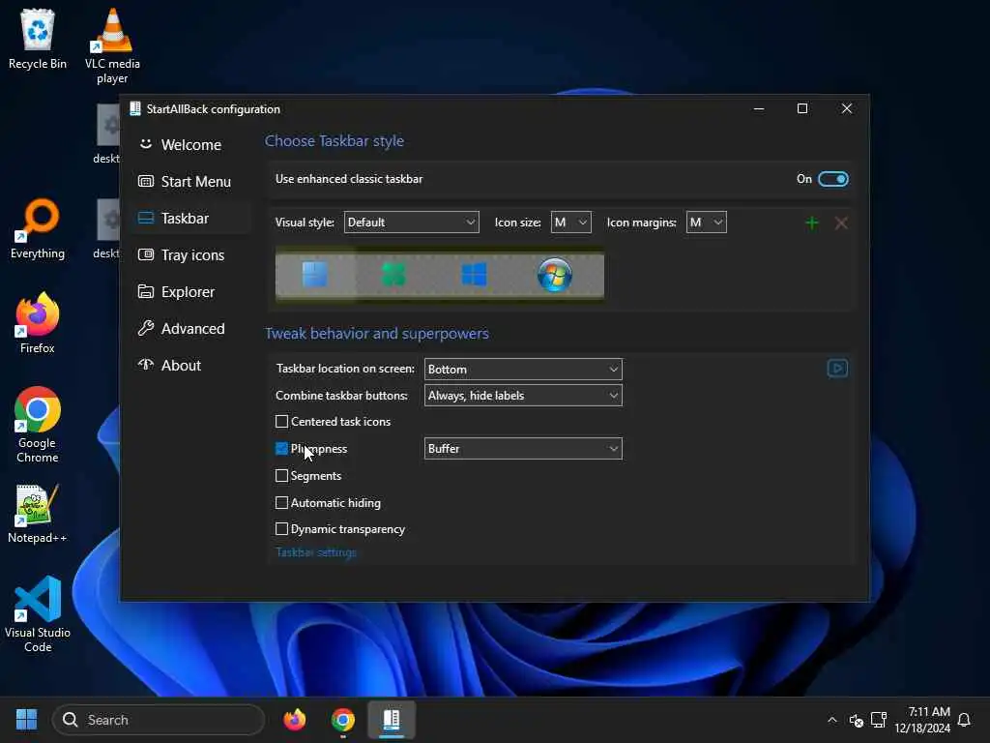Enable Dynamic transparency checkbox
Screen dimensions: 990x743
[x=281, y=529]
